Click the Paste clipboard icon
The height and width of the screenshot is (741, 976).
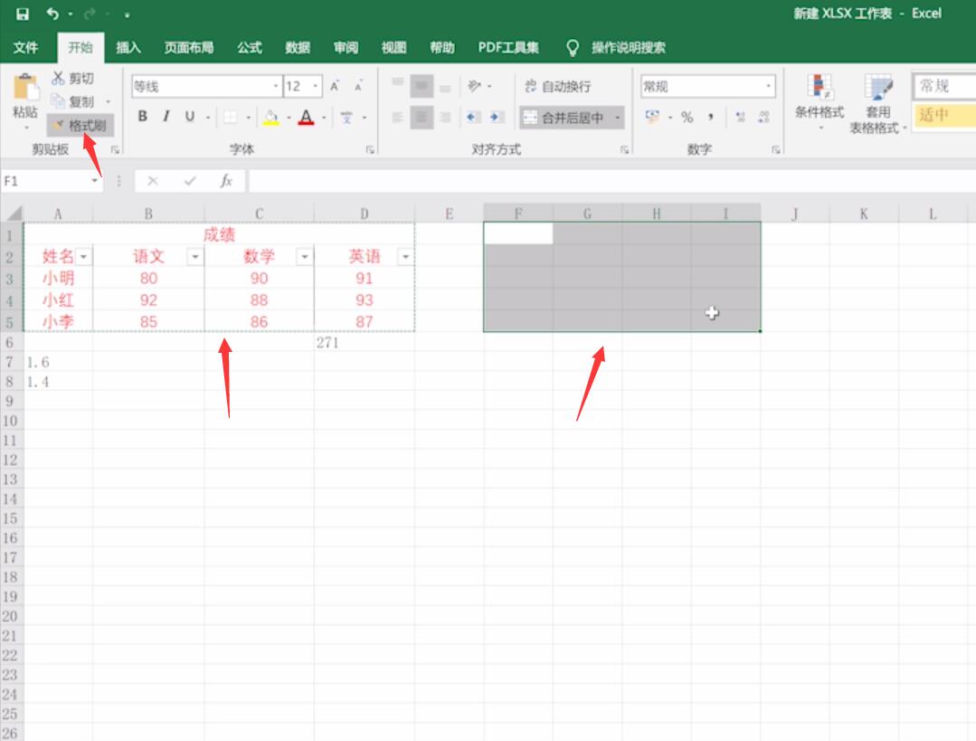25,89
